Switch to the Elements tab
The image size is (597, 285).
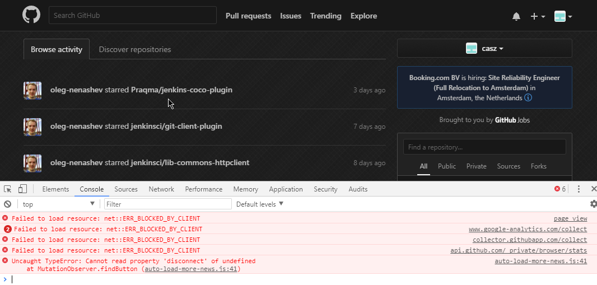coord(55,189)
